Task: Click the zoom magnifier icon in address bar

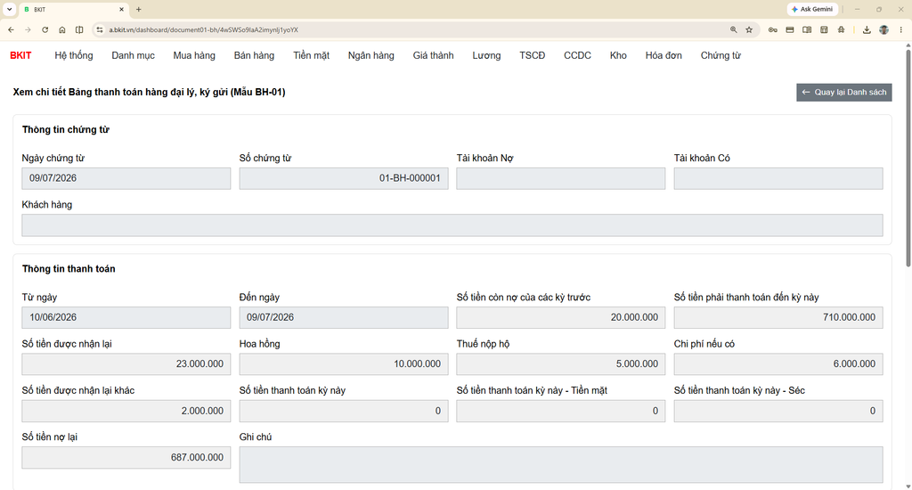Action: pos(734,29)
